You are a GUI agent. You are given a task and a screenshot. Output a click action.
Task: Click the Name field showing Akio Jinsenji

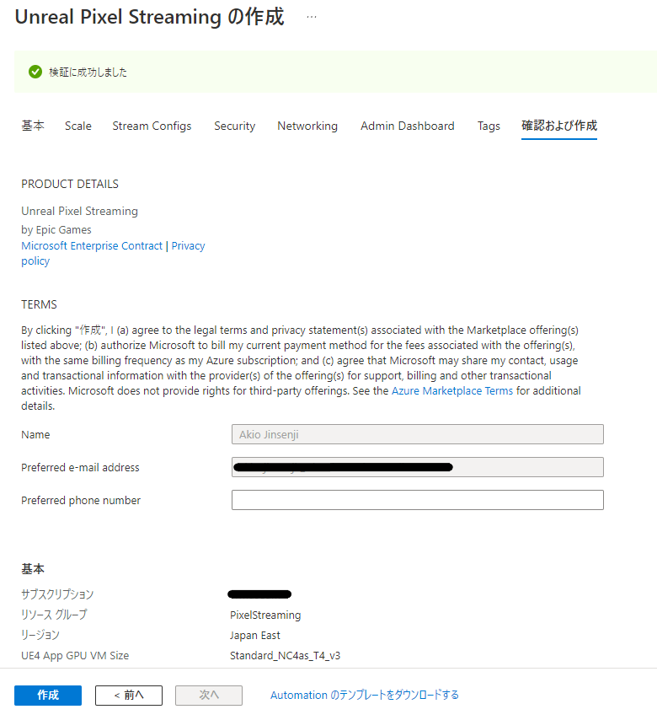417,433
